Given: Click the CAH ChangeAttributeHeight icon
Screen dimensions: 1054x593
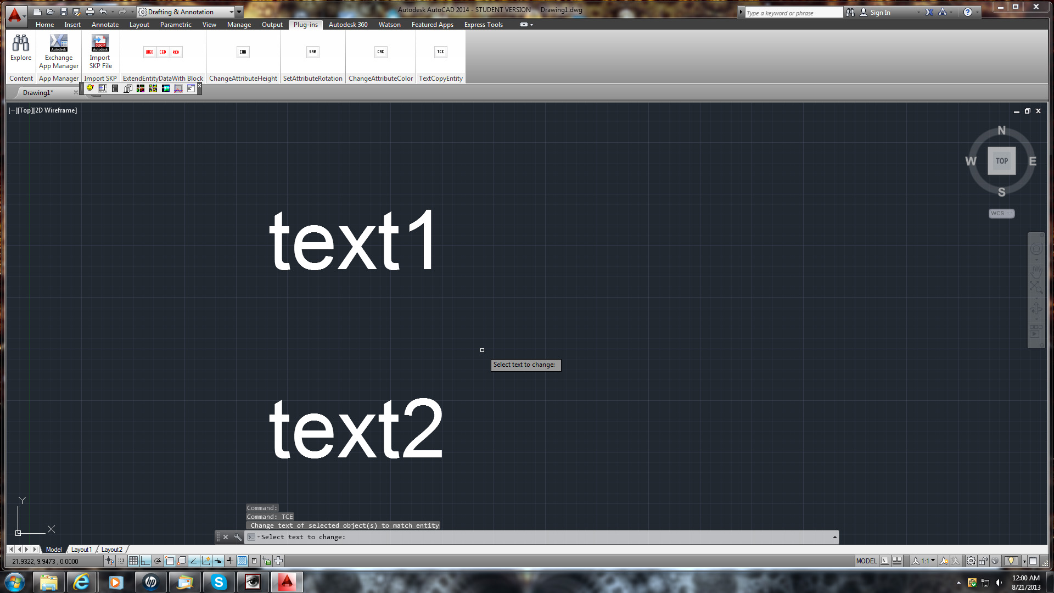Looking at the screenshot, I should (x=243, y=52).
